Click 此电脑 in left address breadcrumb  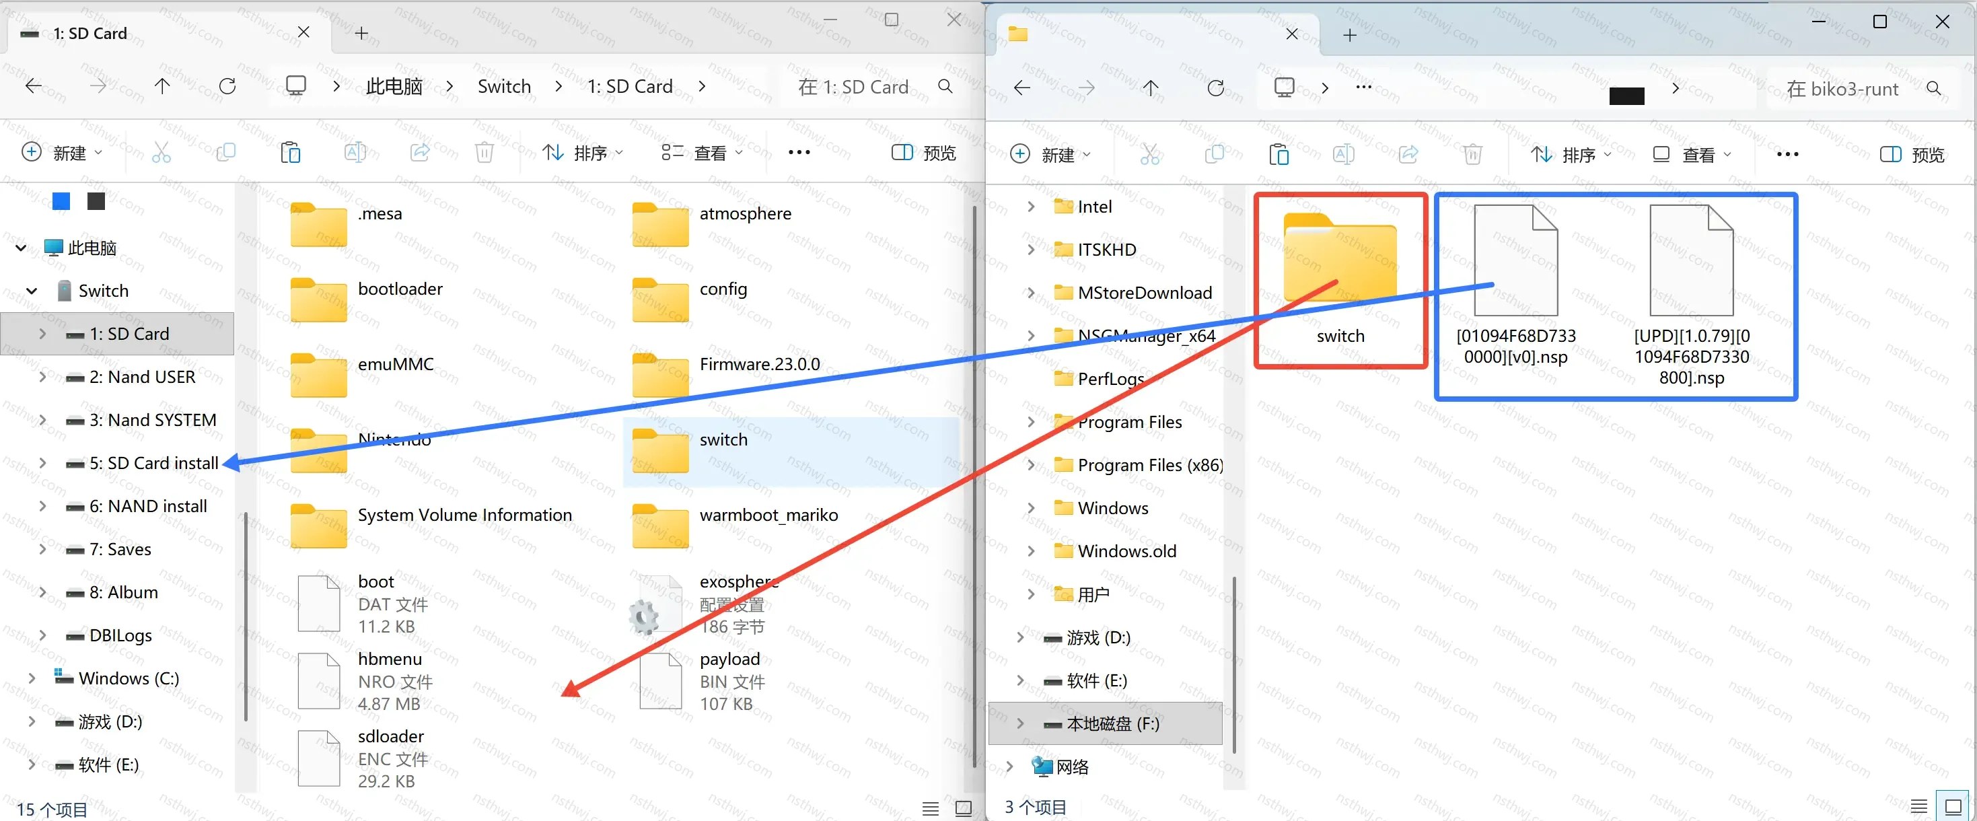(394, 87)
